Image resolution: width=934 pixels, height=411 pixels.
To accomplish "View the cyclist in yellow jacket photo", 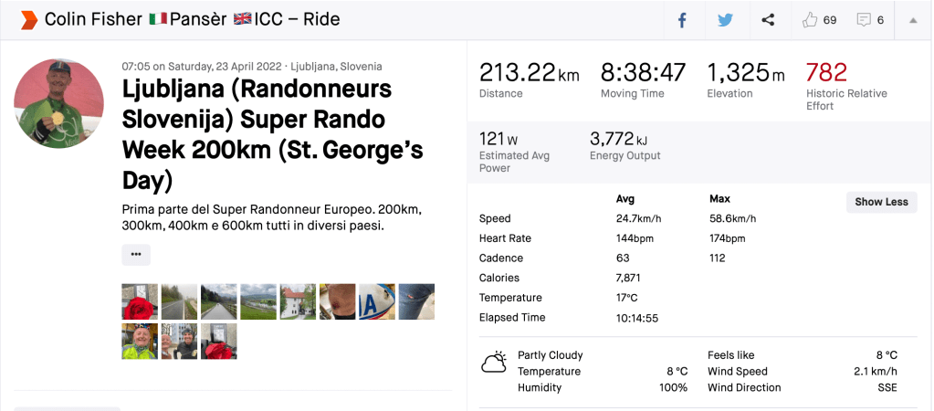I will tap(140, 341).
